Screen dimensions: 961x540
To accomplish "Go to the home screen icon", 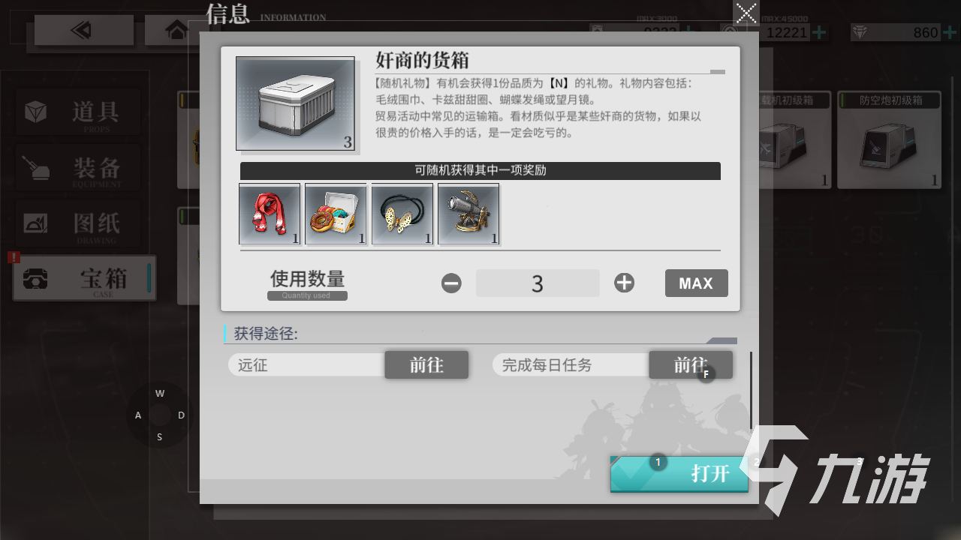I will (x=177, y=30).
